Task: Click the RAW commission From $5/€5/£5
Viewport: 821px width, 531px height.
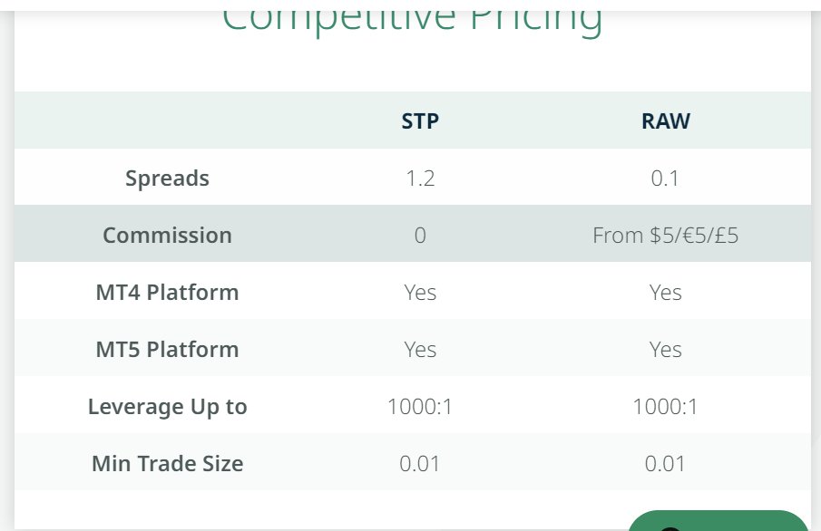Action: click(665, 236)
